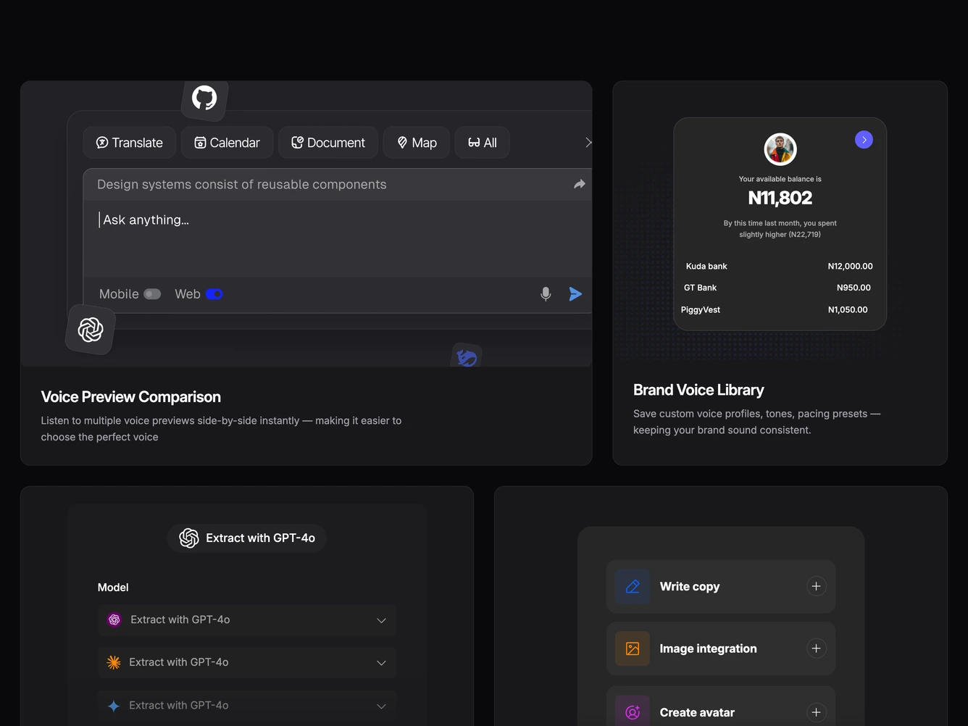Disable the Web toggle switch
968x726 pixels.
[x=214, y=294]
